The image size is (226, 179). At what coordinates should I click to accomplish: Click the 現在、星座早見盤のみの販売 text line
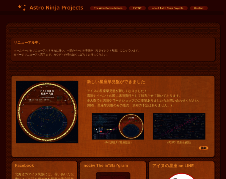click(129, 105)
